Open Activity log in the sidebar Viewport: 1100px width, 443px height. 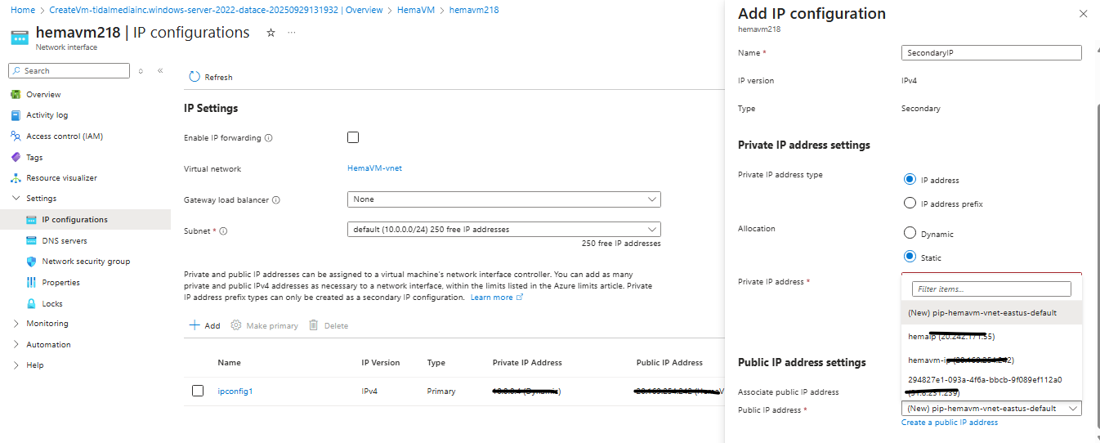pyautogui.click(x=47, y=115)
